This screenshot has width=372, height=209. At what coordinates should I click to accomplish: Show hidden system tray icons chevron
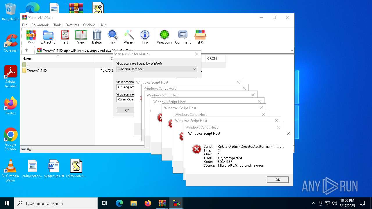(x=313, y=203)
